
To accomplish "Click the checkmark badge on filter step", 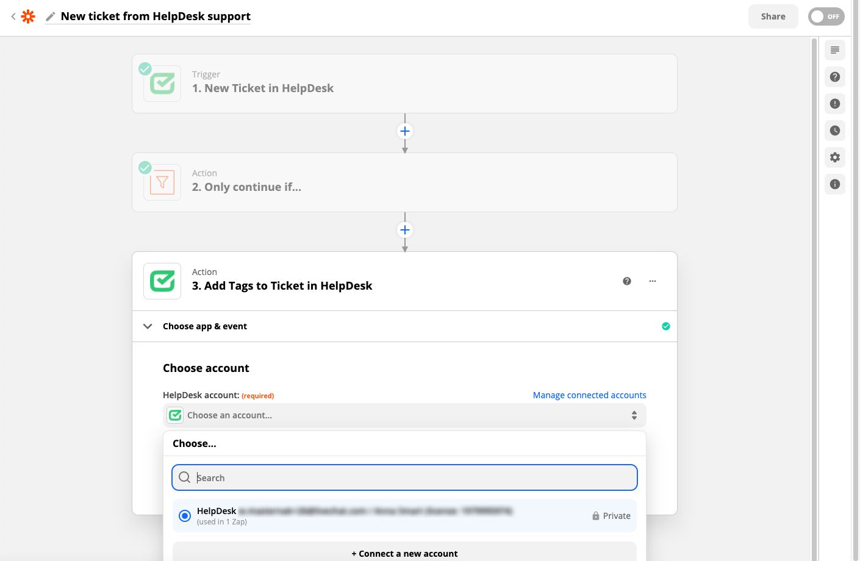I will [145, 168].
